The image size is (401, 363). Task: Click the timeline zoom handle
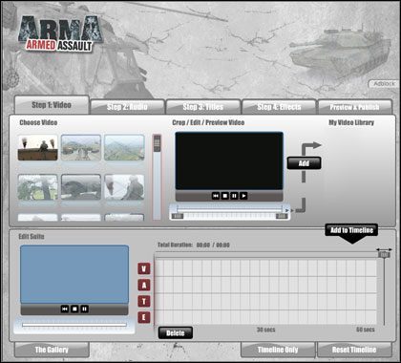pos(384,254)
